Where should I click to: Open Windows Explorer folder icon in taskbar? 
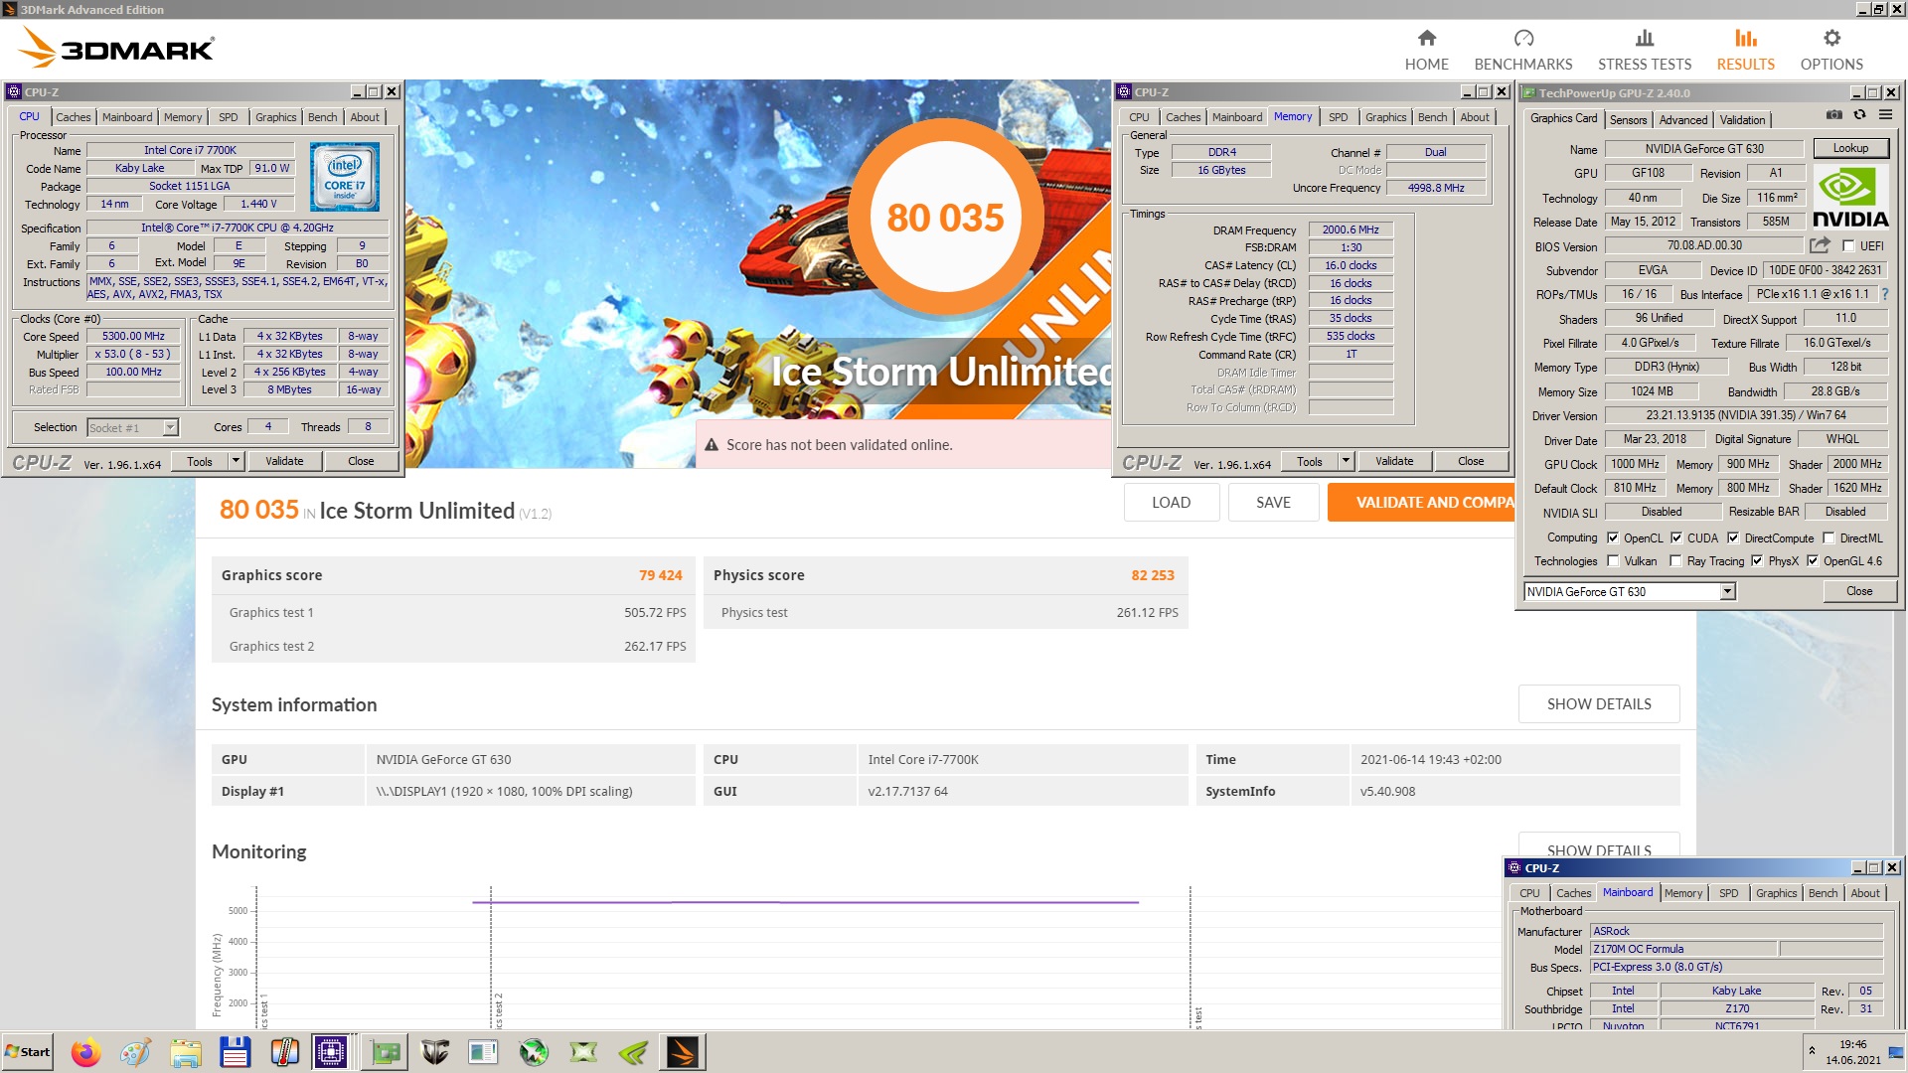185,1052
